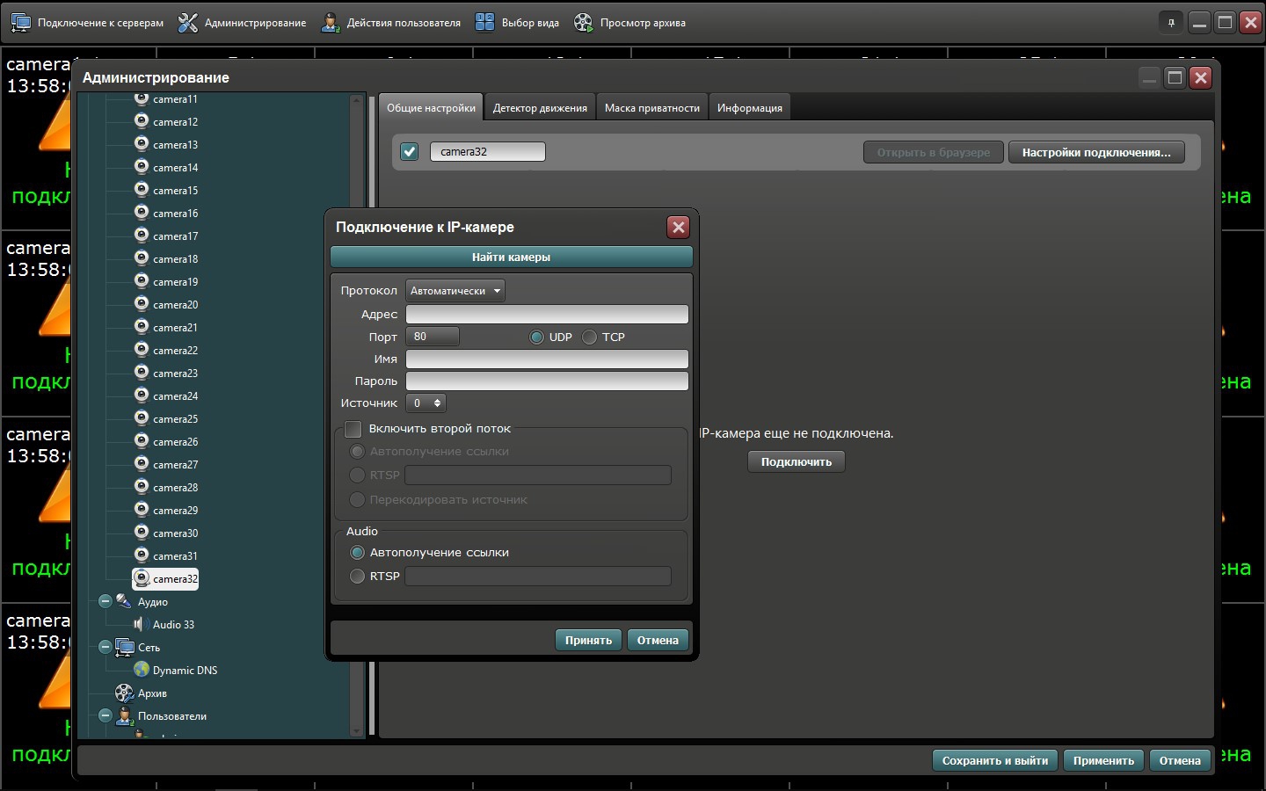Select the camera15 camera icon
Image resolution: width=1266 pixels, height=791 pixels.
pyautogui.click(x=142, y=190)
